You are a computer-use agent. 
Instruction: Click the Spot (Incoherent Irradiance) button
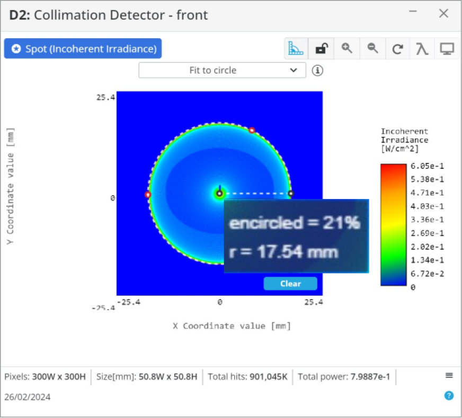pyautogui.click(x=83, y=49)
